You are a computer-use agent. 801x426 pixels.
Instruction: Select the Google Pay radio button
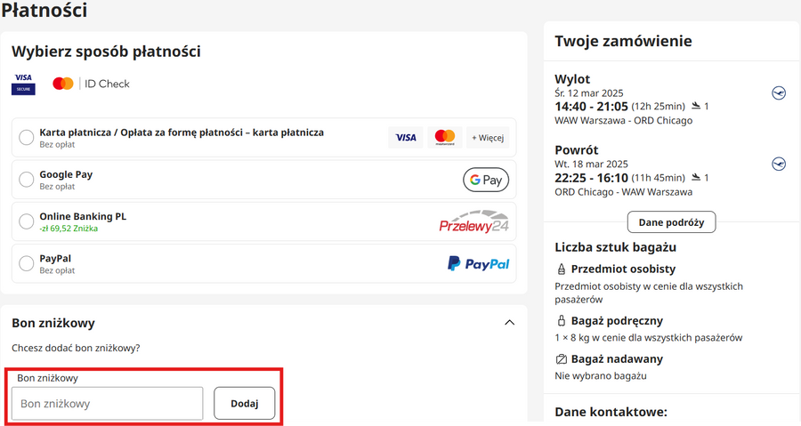click(x=27, y=180)
